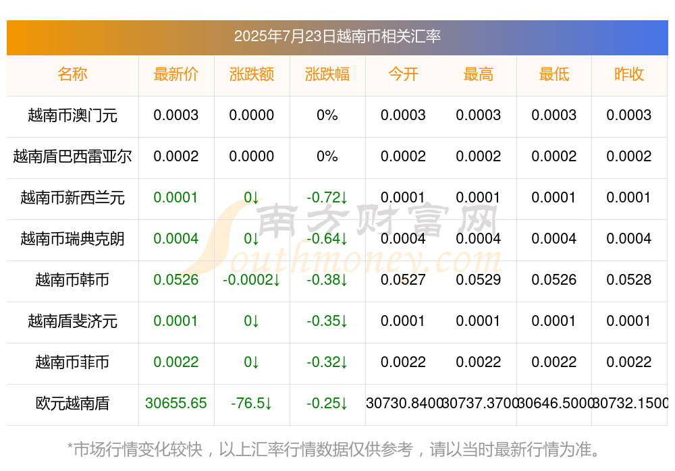This screenshot has height=471, width=675.
Task: Click the 最新价 column header
Action: click(176, 74)
